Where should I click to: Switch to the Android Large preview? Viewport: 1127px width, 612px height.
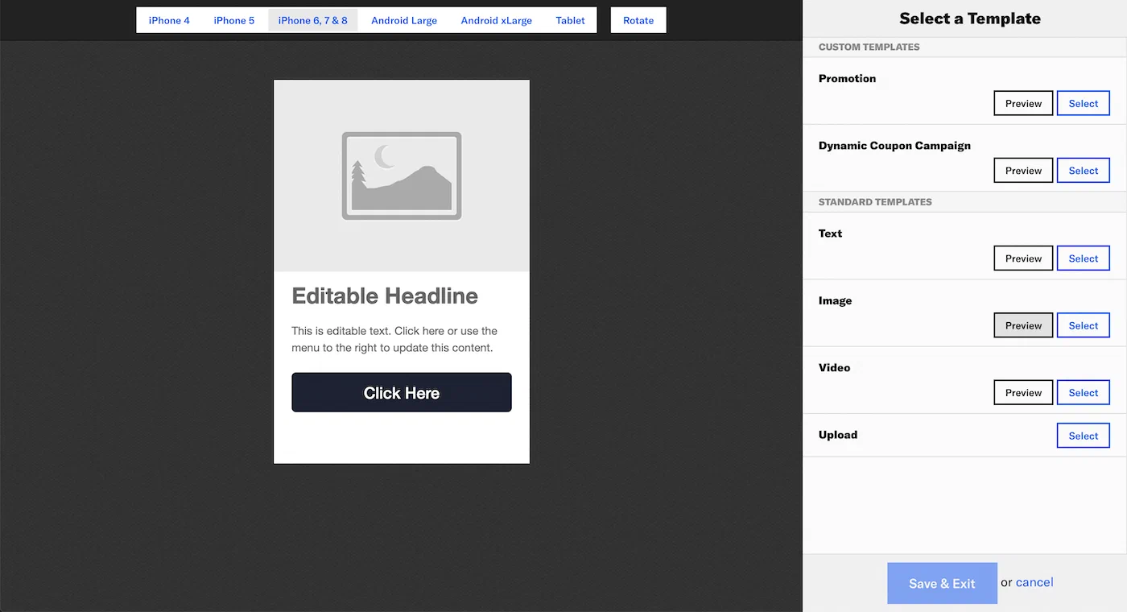coord(403,20)
